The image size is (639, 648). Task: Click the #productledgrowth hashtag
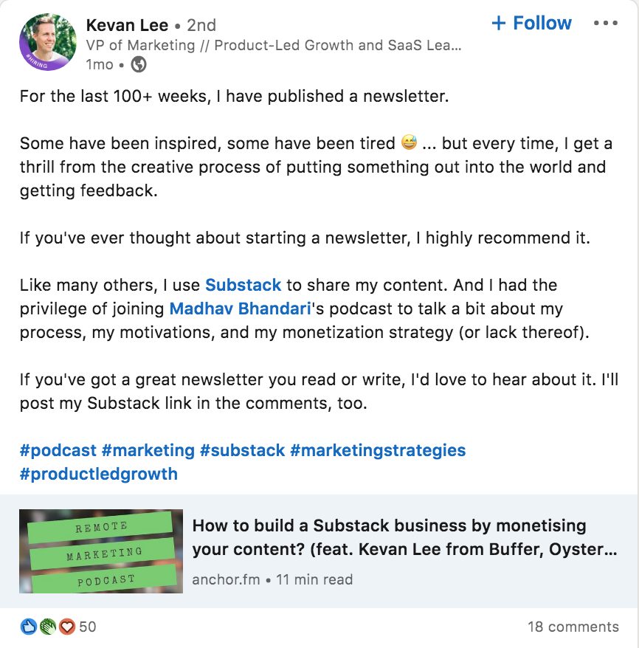98,474
